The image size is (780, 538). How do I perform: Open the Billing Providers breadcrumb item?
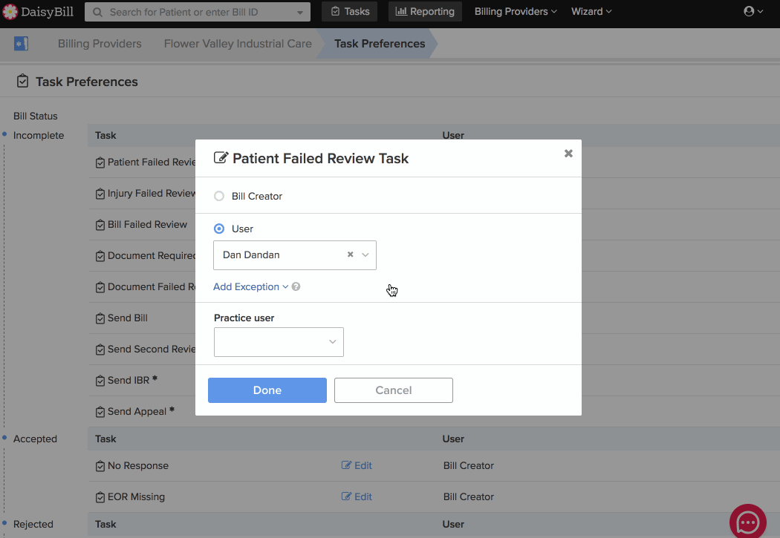(x=99, y=43)
